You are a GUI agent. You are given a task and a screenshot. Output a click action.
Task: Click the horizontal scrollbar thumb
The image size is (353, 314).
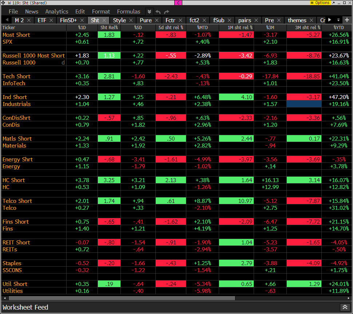pyautogui.click(x=120, y=298)
